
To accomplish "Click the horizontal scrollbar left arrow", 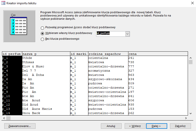I will point(4,118).
